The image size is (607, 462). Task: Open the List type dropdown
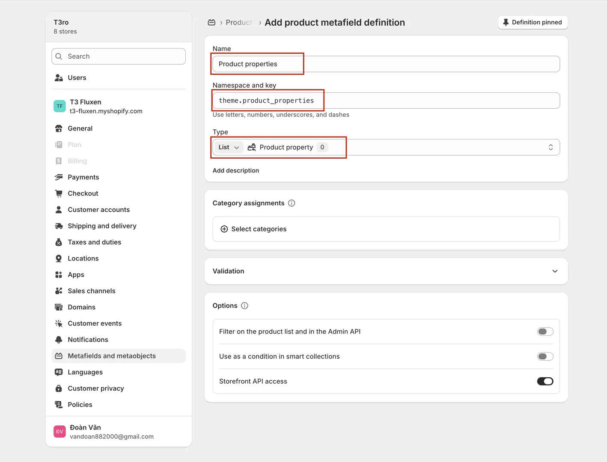[x=229, y=147]
